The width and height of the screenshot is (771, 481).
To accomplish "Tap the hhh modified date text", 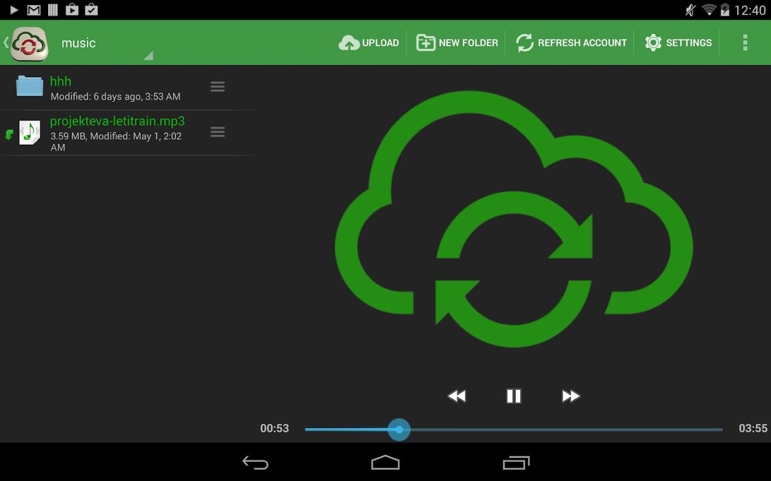I will (116, 97).
